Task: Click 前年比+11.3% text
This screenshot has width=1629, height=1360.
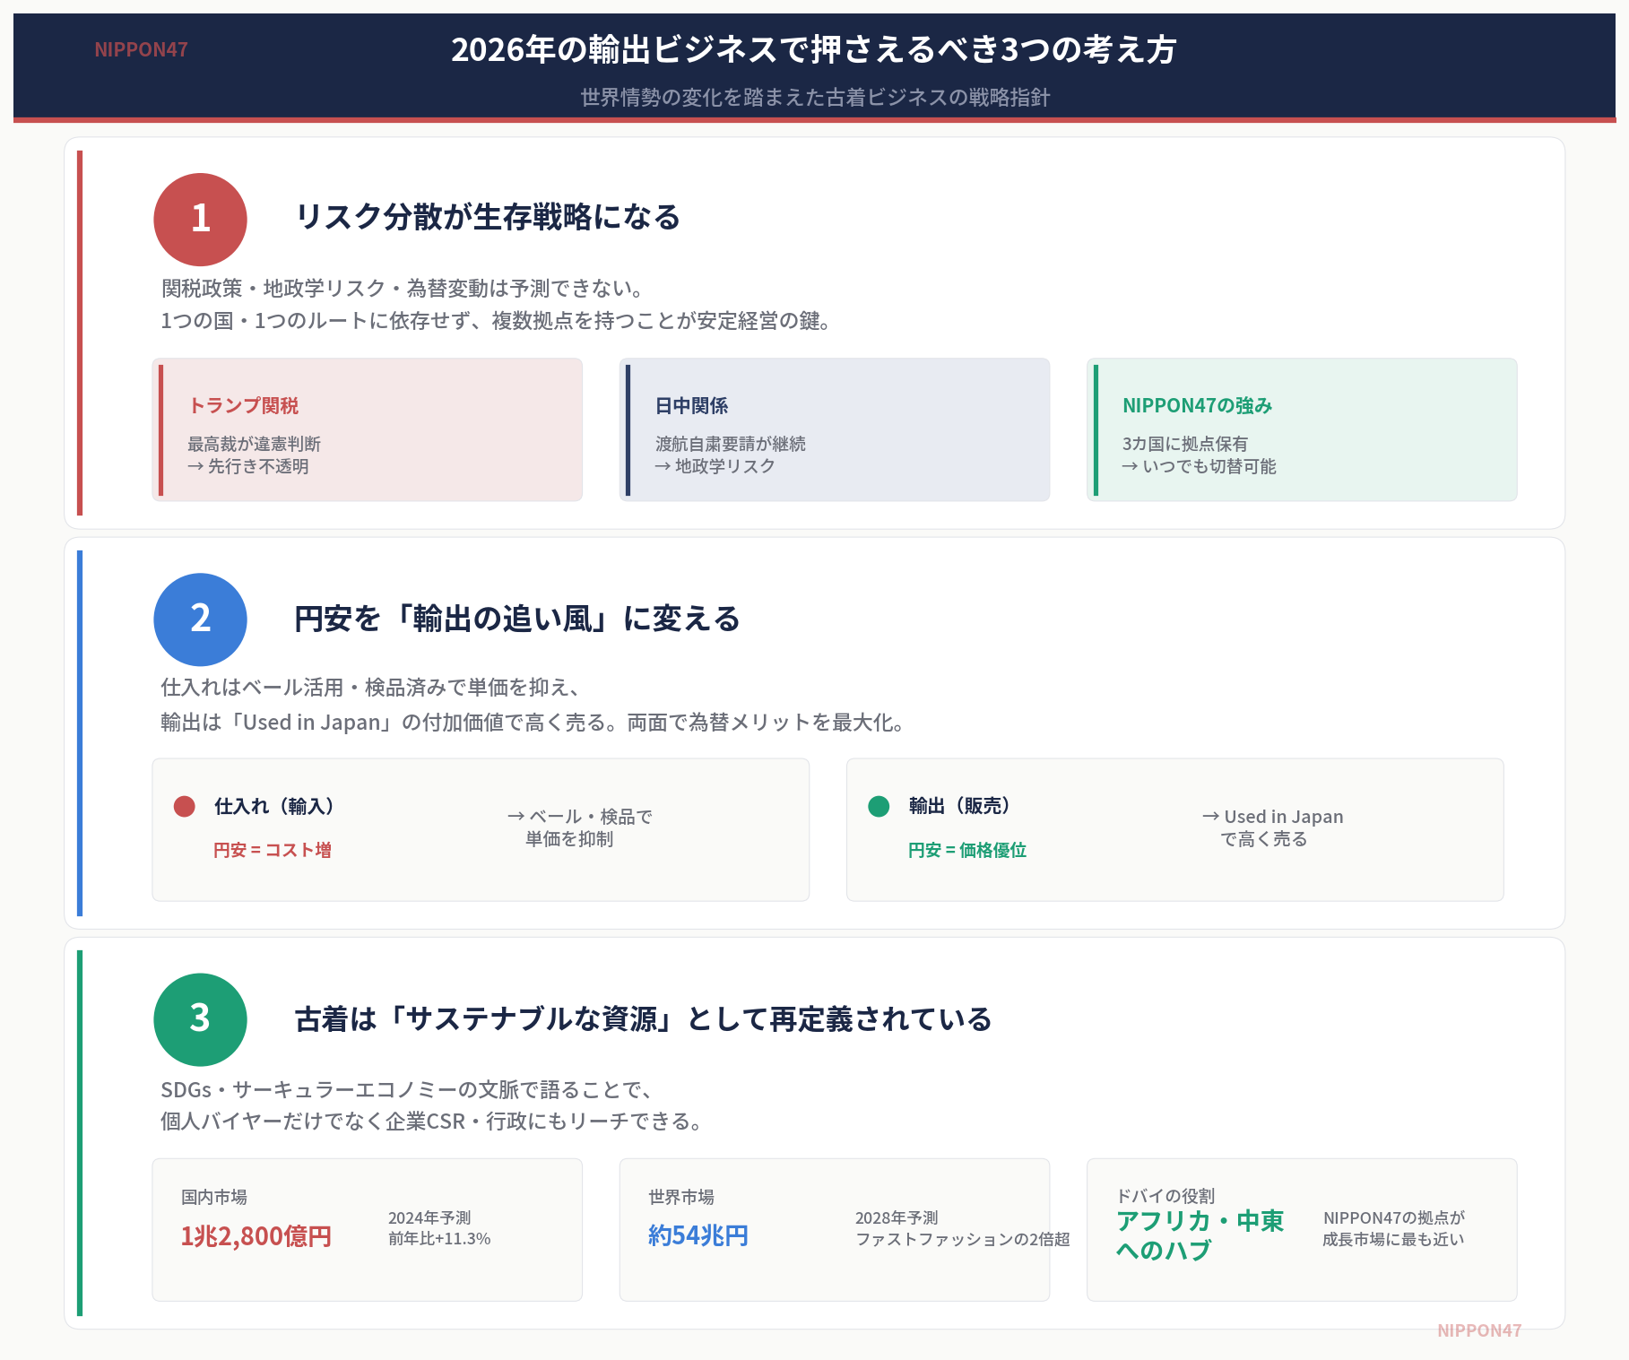Action: pyautogui.click(x=439, y=1239)
